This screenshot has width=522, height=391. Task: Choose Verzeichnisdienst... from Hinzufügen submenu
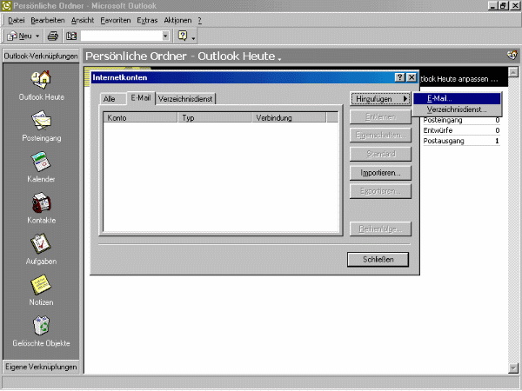[457, 109]
